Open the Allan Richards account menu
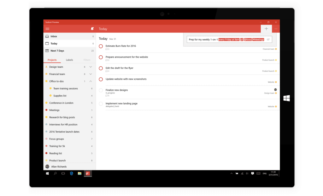Image resolution: width=323 pixels, height=196 pixels. click(x=59, y=166)
